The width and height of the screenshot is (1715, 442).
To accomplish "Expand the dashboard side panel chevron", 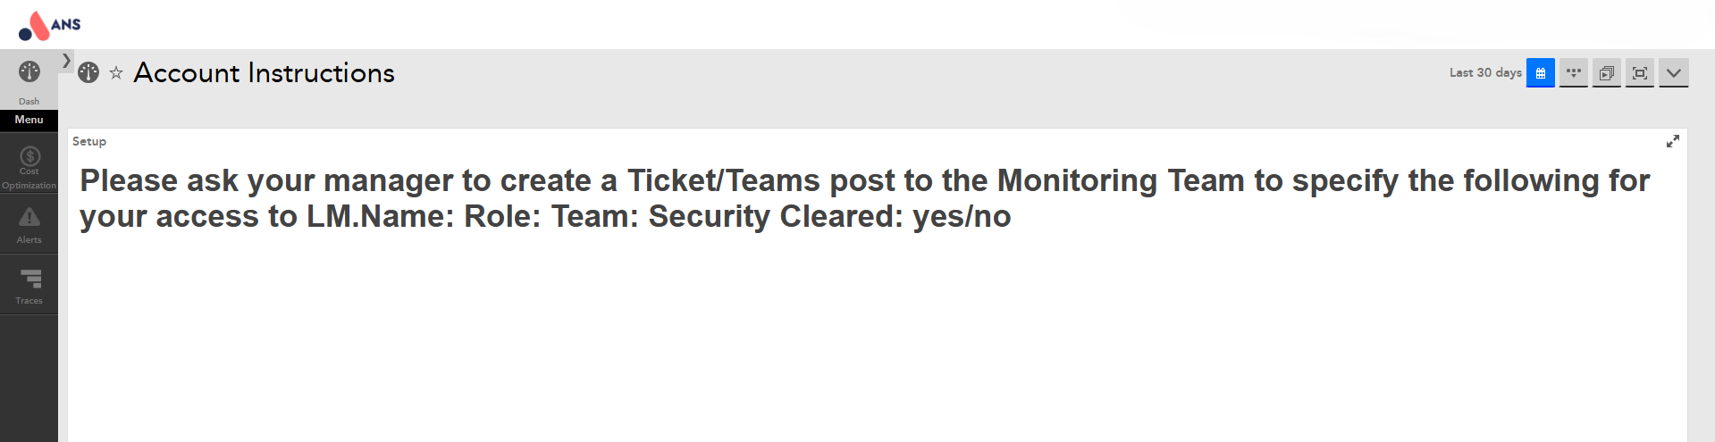I will (66, 61).
